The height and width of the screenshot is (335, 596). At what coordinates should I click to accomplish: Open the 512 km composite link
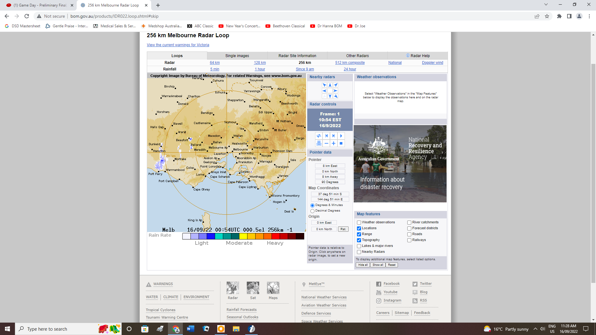click(350, 63)
